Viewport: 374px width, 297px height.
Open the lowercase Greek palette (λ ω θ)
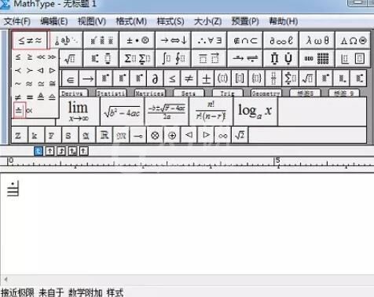click(317, 40)
